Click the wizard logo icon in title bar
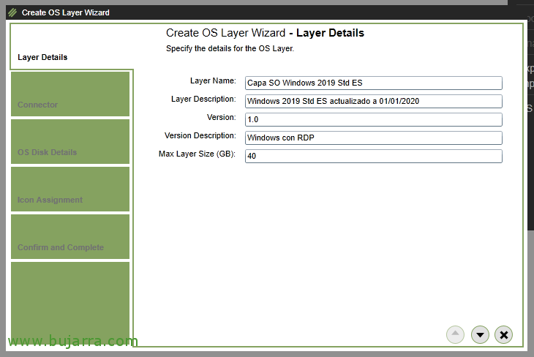This screenshot has height=357, width=534. pyautogui.click(x=12, y=12)
